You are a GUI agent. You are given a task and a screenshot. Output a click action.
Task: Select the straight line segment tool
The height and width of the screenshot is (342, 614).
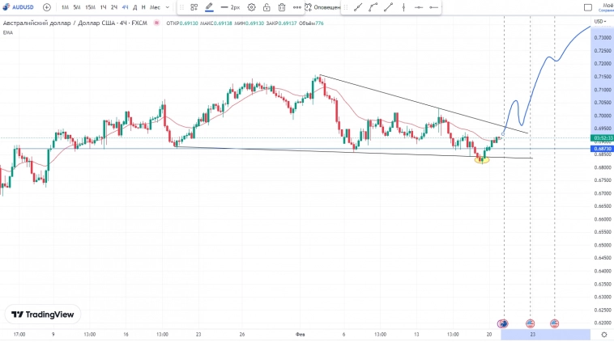(389, 7)
